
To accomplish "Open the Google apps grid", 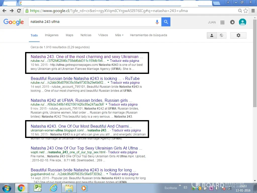I will (x=222, y=22).
